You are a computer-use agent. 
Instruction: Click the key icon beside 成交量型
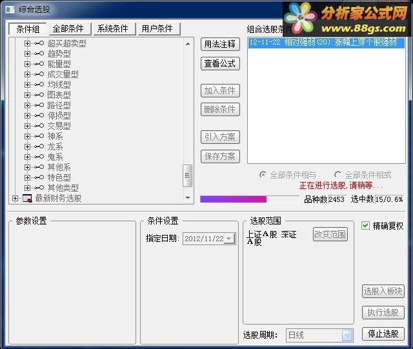tap(39, 75)
